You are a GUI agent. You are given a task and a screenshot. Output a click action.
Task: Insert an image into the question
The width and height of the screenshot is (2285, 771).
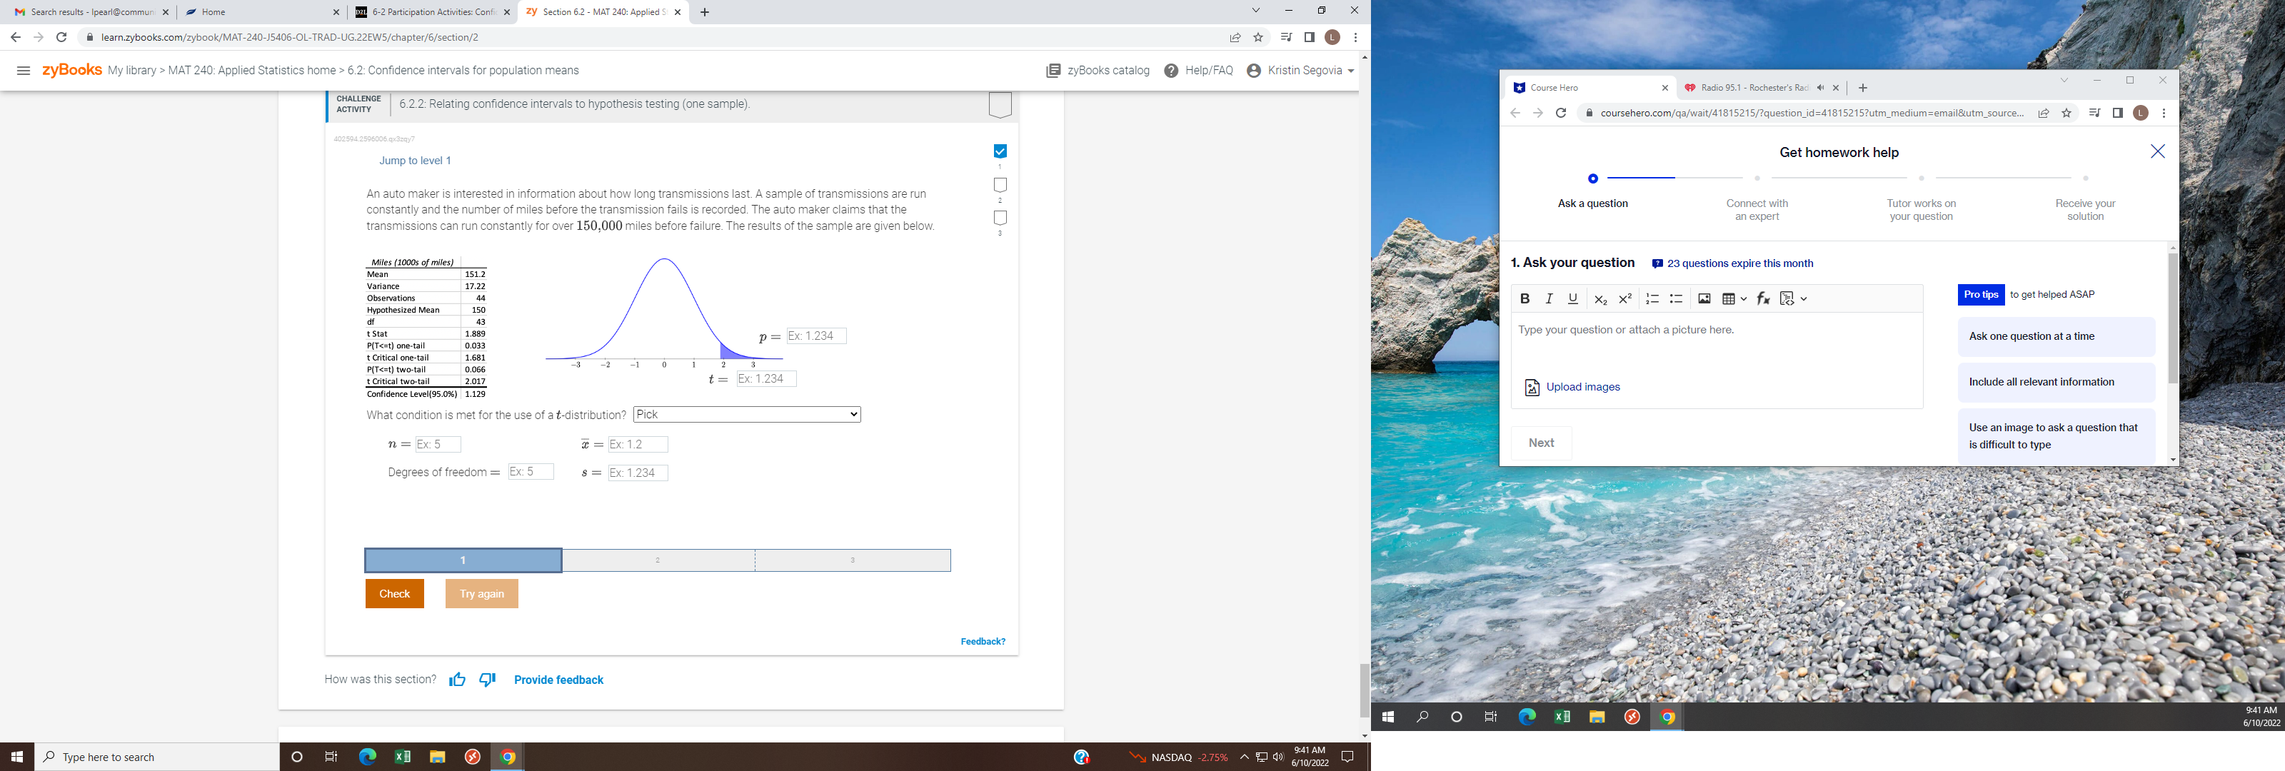coord(1704,299)
